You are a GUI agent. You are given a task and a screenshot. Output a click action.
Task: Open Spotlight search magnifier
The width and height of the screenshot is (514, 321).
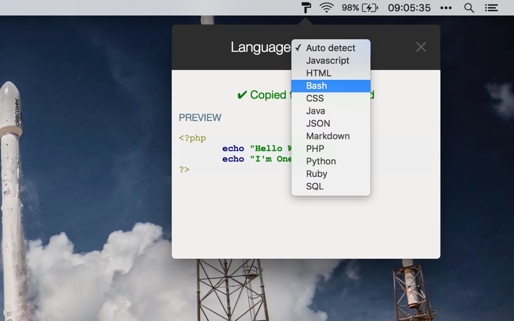click(x=469, y=8)
